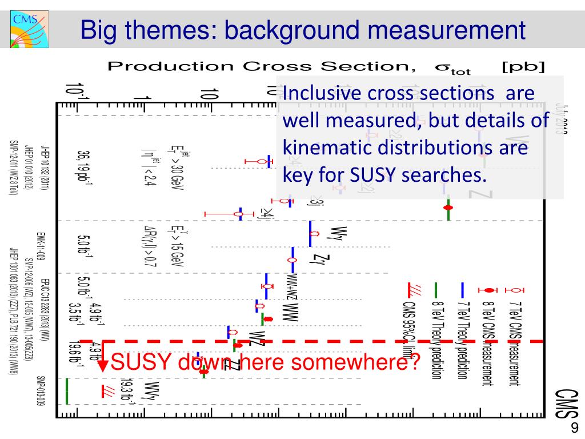Click the rotated 'CMS' label beside the plot
The height and width of the screenshot is (439, 585).
click(x=566, y=403)
